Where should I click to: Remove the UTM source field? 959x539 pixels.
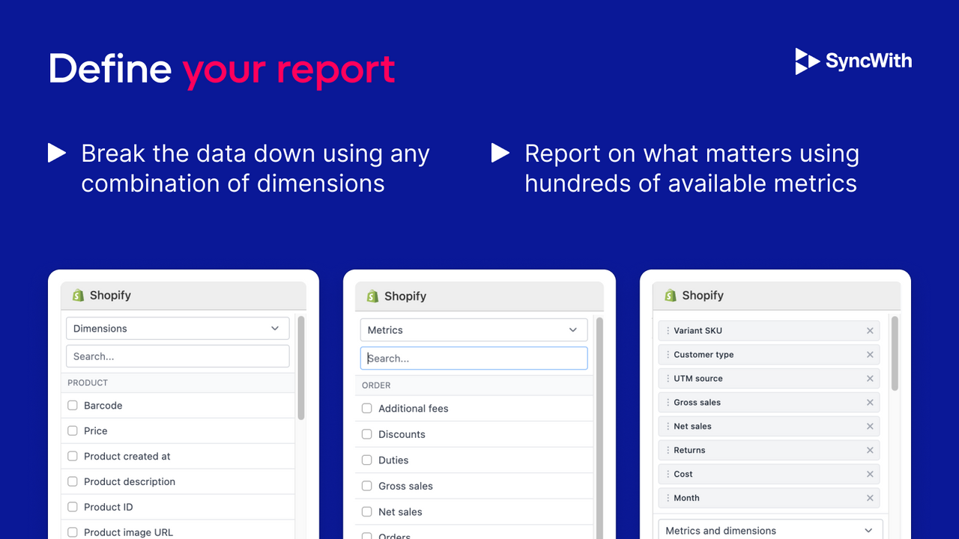[x=870, y=378]
